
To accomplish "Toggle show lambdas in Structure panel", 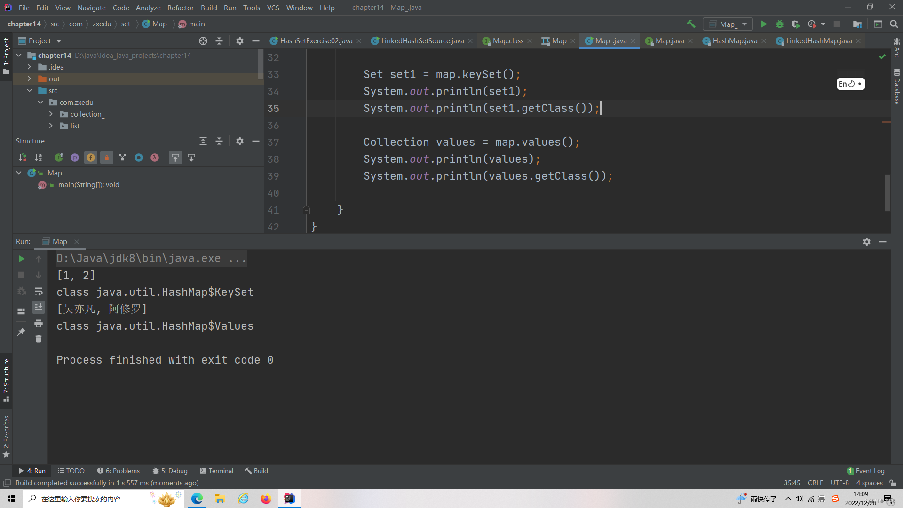I will [155, 158].
